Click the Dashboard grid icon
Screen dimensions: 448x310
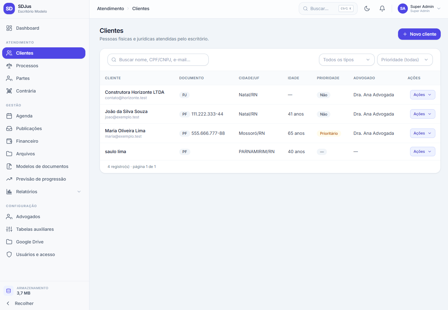pyautogui.click(x=9, y=28)
